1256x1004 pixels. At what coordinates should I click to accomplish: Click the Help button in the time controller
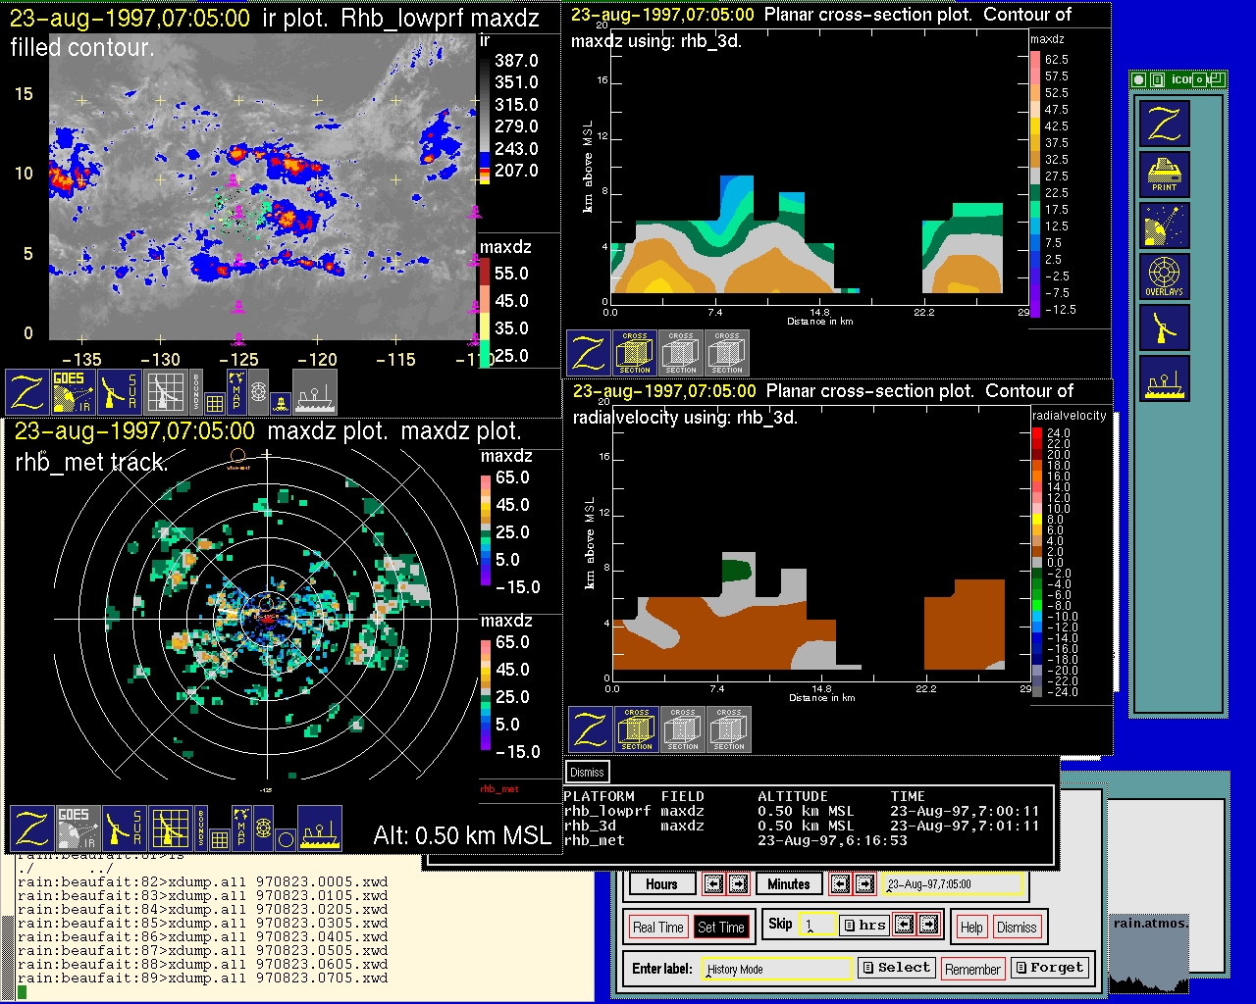971,928
